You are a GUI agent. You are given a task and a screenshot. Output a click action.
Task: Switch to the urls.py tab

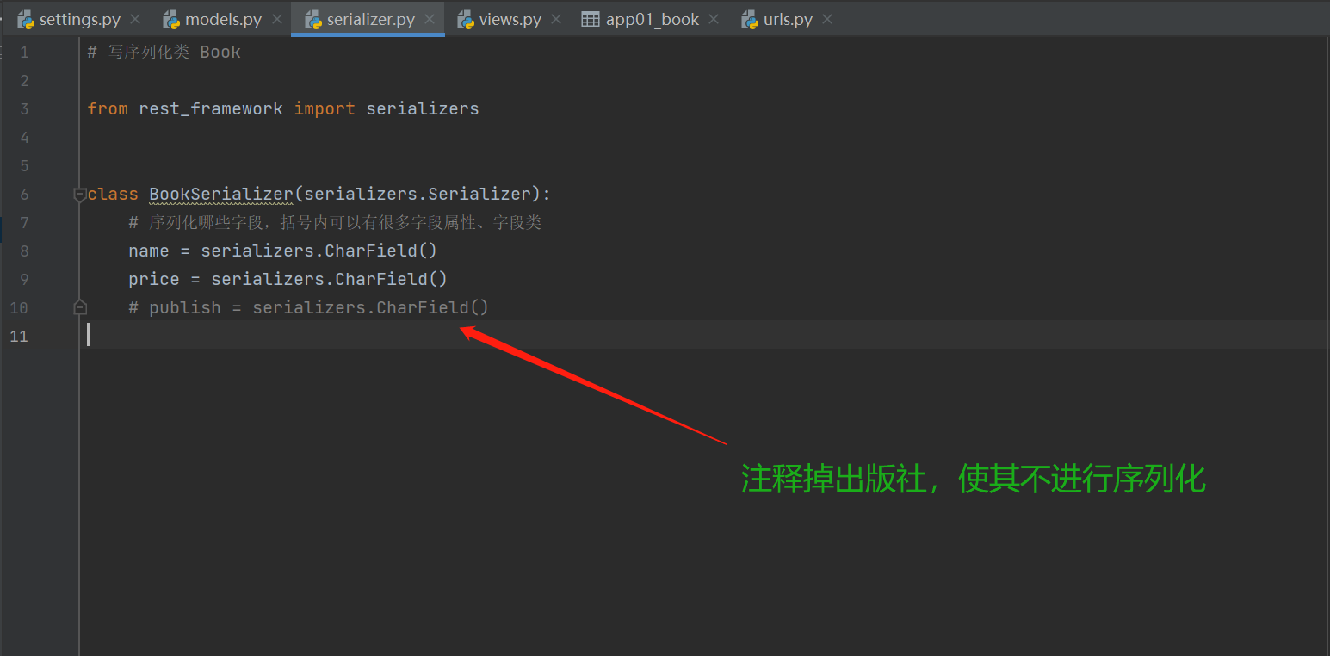[788, 19]
